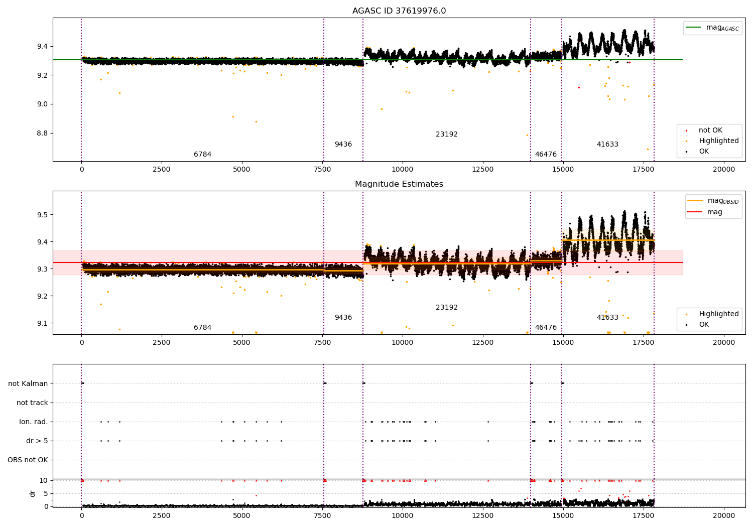Click the 17500 x-axis tick of the bottom plot

pos(644,515)
